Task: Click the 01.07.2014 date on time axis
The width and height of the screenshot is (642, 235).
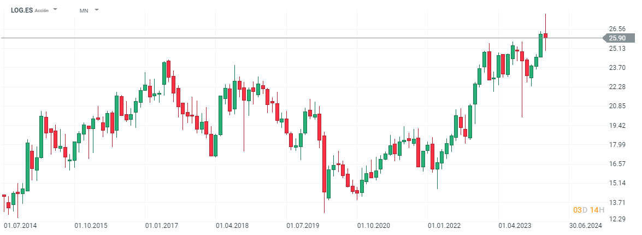Action: (x=21, y=225)
